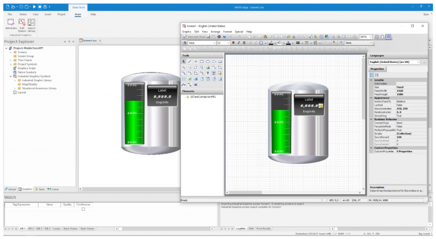Collapse the Appearance property category
This screenshot has height=239, width=436.
tap(371, 97)
